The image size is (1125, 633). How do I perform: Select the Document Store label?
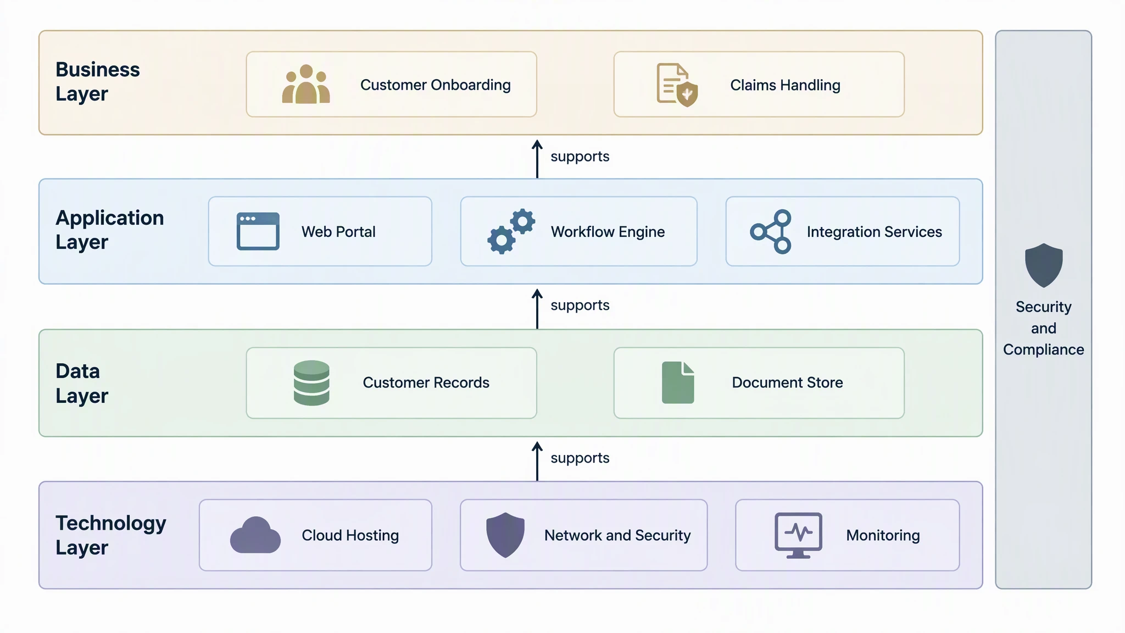point(788,382)
